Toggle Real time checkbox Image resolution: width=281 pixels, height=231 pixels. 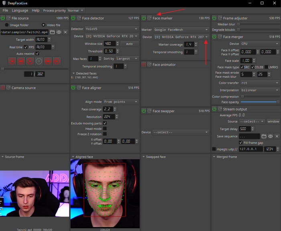26,47
